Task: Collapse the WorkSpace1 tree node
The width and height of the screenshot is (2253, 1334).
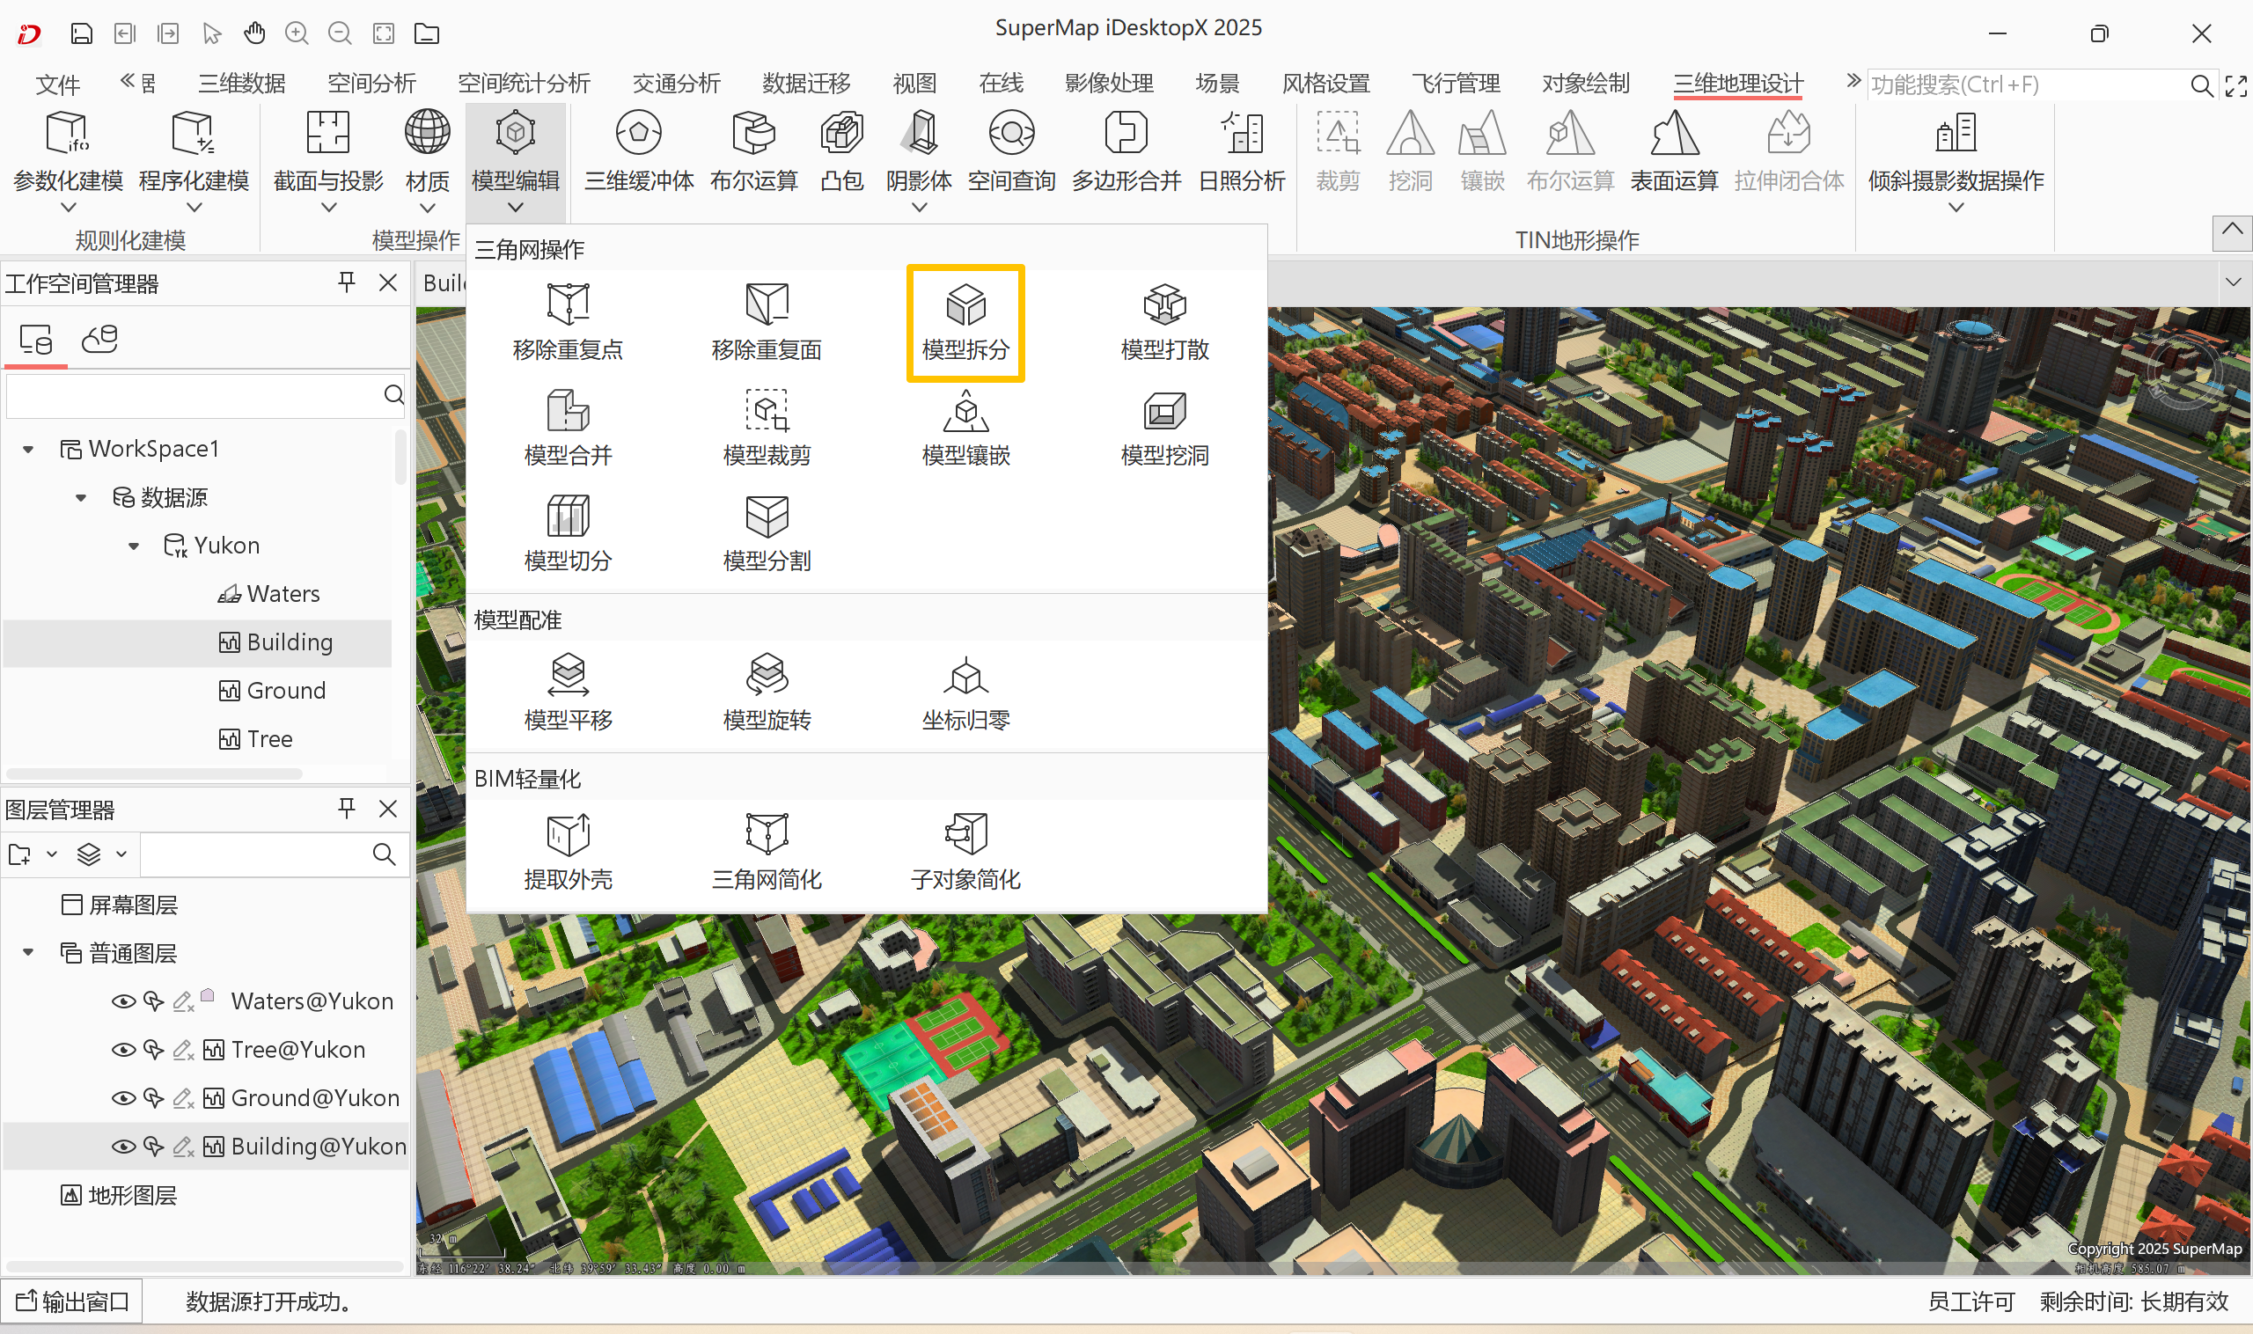Action: pos(29,449)
